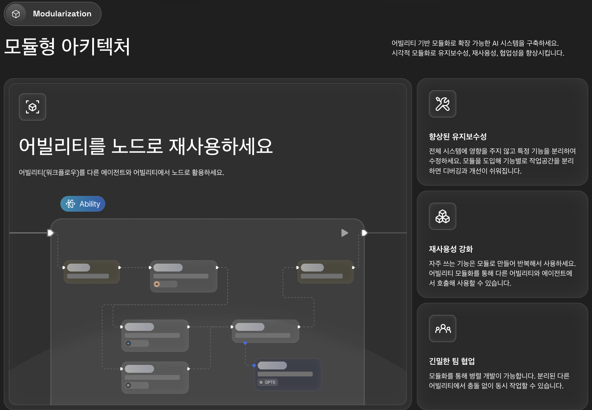Click the node containing the GPT5 chip
Screen dimensions: 592x410
(288, 375)
